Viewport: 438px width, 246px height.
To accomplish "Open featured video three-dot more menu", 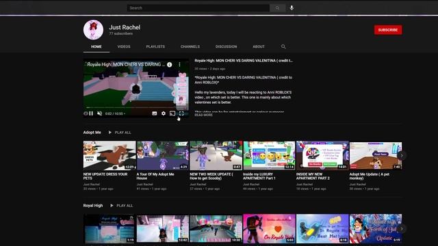I will coord(179,64).
